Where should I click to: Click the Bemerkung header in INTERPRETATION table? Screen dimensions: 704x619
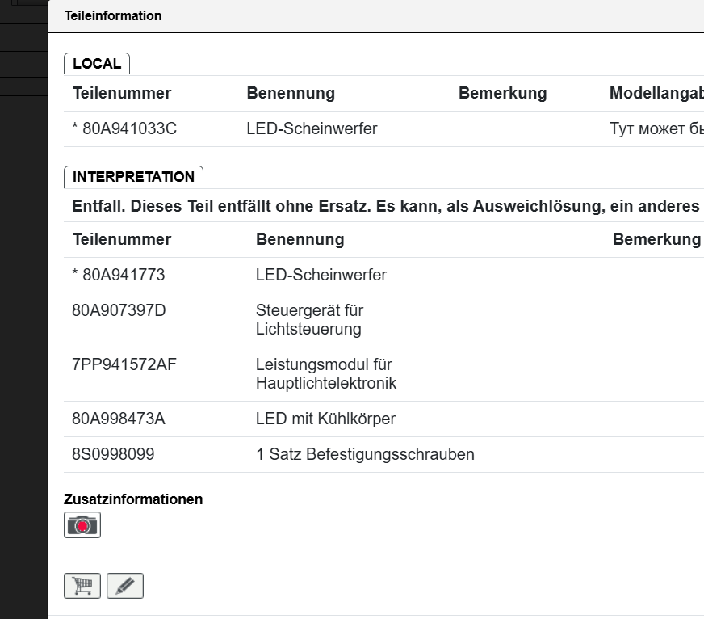click(x=656, y=239)
